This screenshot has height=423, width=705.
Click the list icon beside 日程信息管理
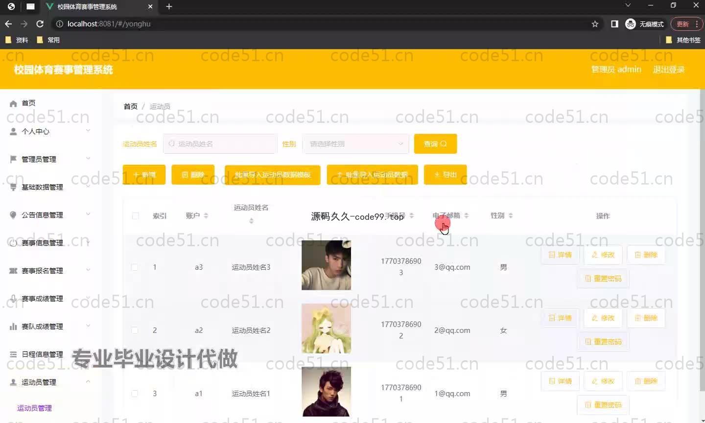point(13,354)
